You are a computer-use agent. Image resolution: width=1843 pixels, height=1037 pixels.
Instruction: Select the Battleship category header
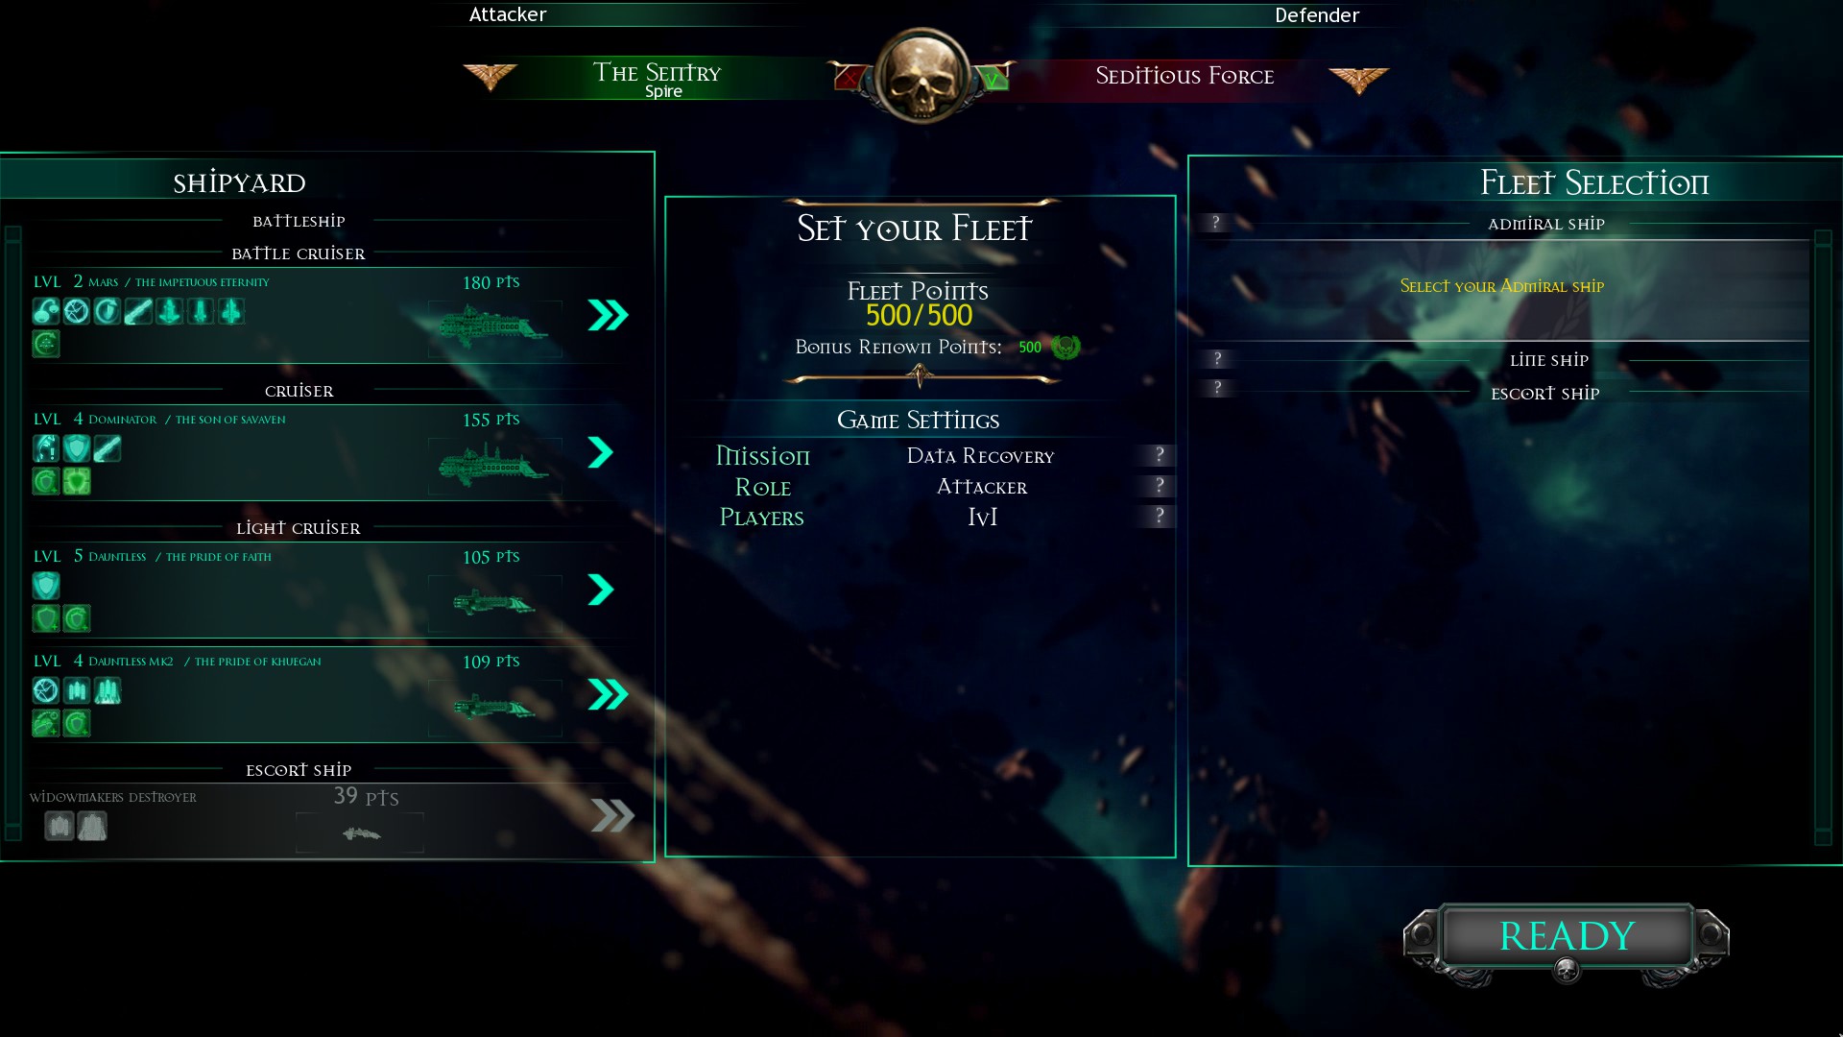(x=299, y=221)
